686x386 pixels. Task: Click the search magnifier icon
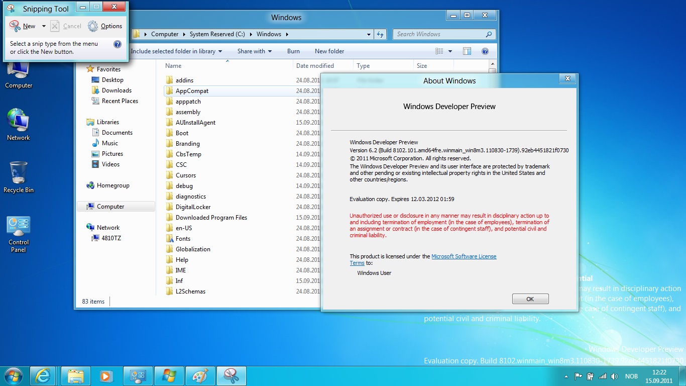(489, 34)
